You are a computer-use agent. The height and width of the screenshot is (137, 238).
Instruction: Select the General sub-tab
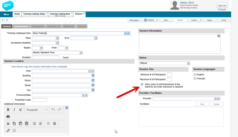pos(7,26)
